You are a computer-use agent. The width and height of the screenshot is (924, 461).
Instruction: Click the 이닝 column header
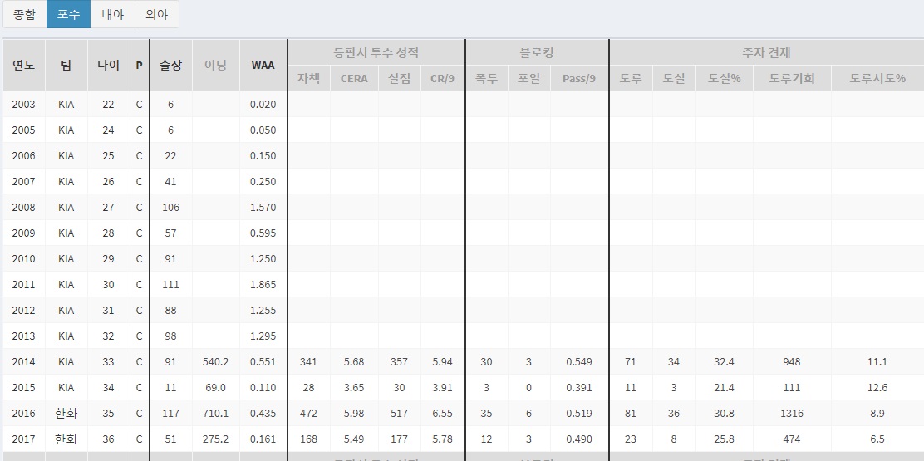click(215, 65)
